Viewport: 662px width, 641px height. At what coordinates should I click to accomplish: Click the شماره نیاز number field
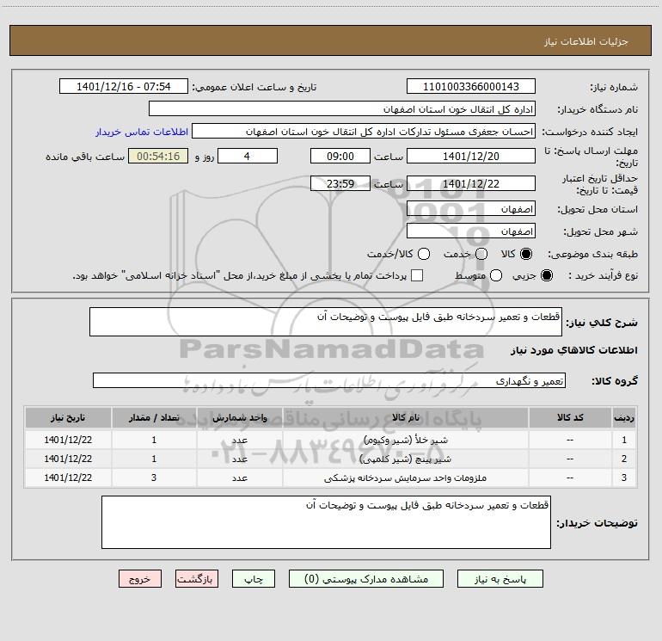(471, 87)
